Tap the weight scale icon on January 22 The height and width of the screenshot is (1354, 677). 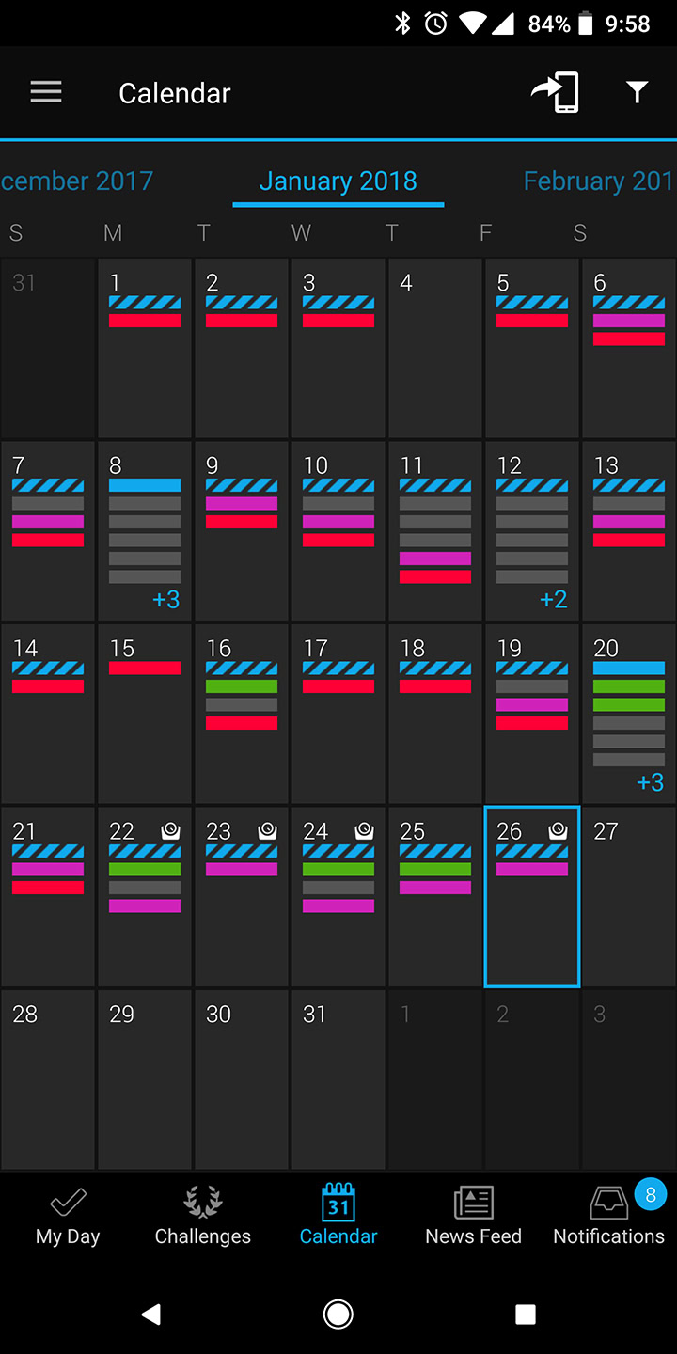click(x=170, y=830)
